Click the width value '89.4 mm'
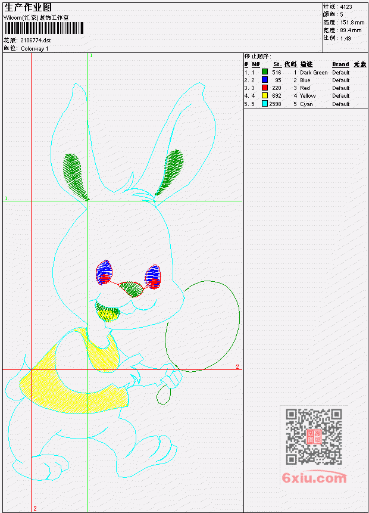Image resolution: width=369 pixels, height=513 pixels. pos(351,30)
